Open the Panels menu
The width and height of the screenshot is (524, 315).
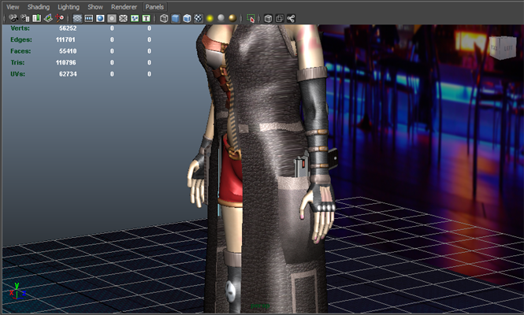(x=154, y=6)
